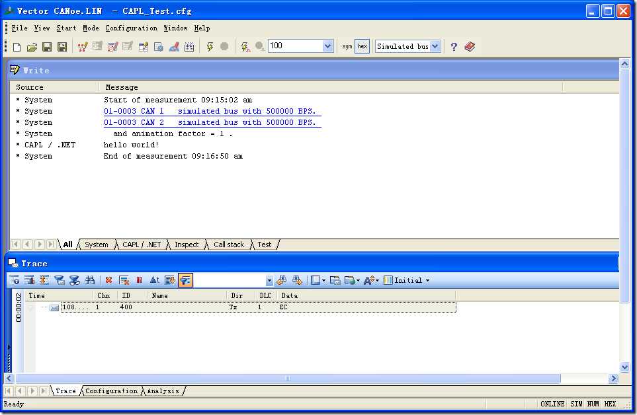This screenshot has width=637, height=415.
Task: Click the red X delete icon in Trace
Action: (108, 280)
